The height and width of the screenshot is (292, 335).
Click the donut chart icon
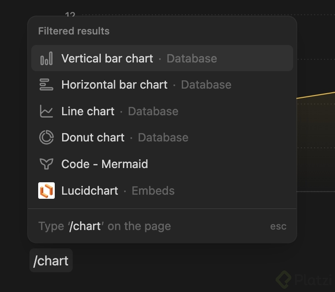(x=46, y=137)
